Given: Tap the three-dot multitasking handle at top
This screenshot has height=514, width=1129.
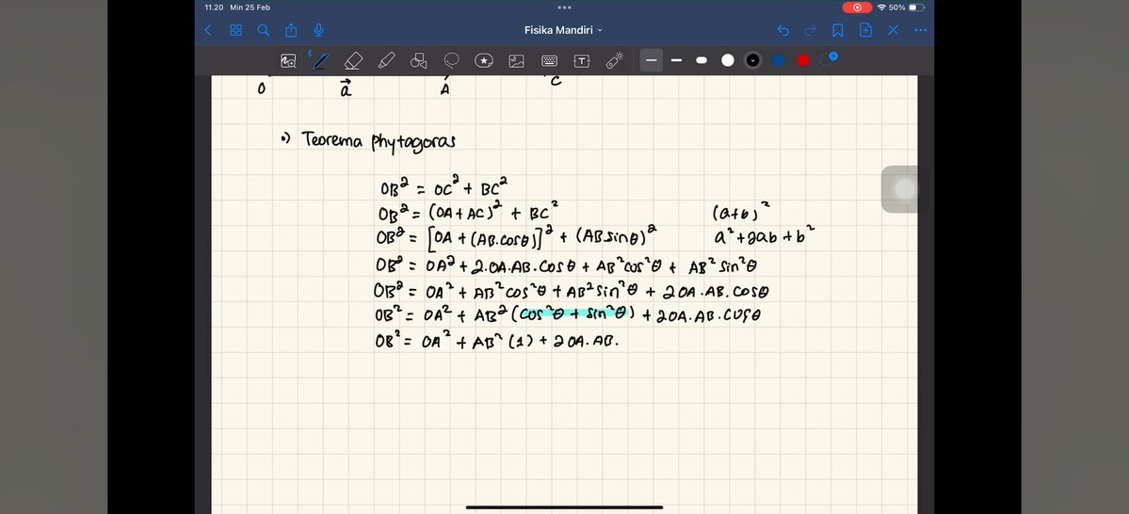Looking at the screenshot, I should [x=565, y=8].
